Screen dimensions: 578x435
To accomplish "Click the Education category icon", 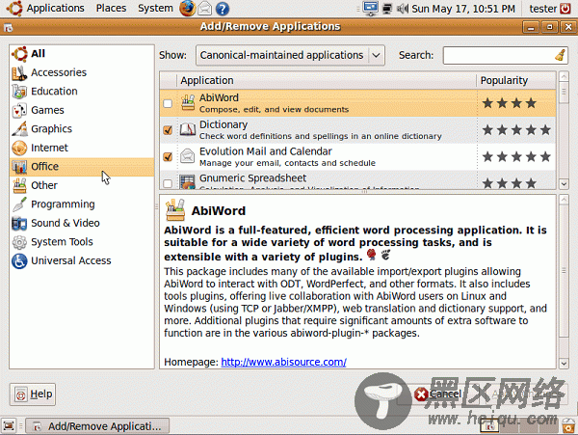I will (x=19, y=92).
